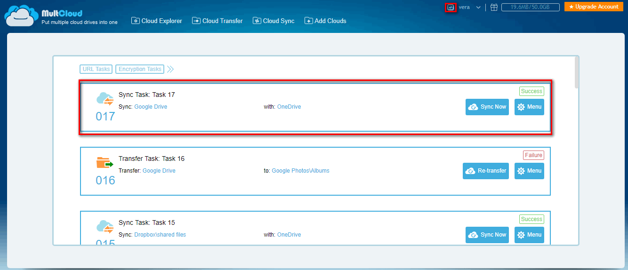Open Google Drive link in Task 17
The width and height of the screenshot is (628, 270).
click(151, 107)
